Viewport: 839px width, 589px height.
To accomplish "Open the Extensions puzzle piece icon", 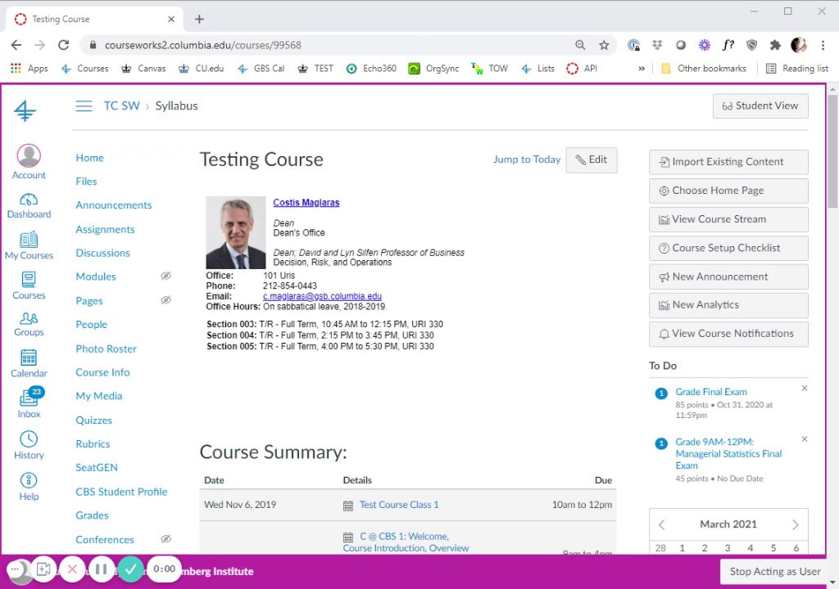I will click(775, 45).
